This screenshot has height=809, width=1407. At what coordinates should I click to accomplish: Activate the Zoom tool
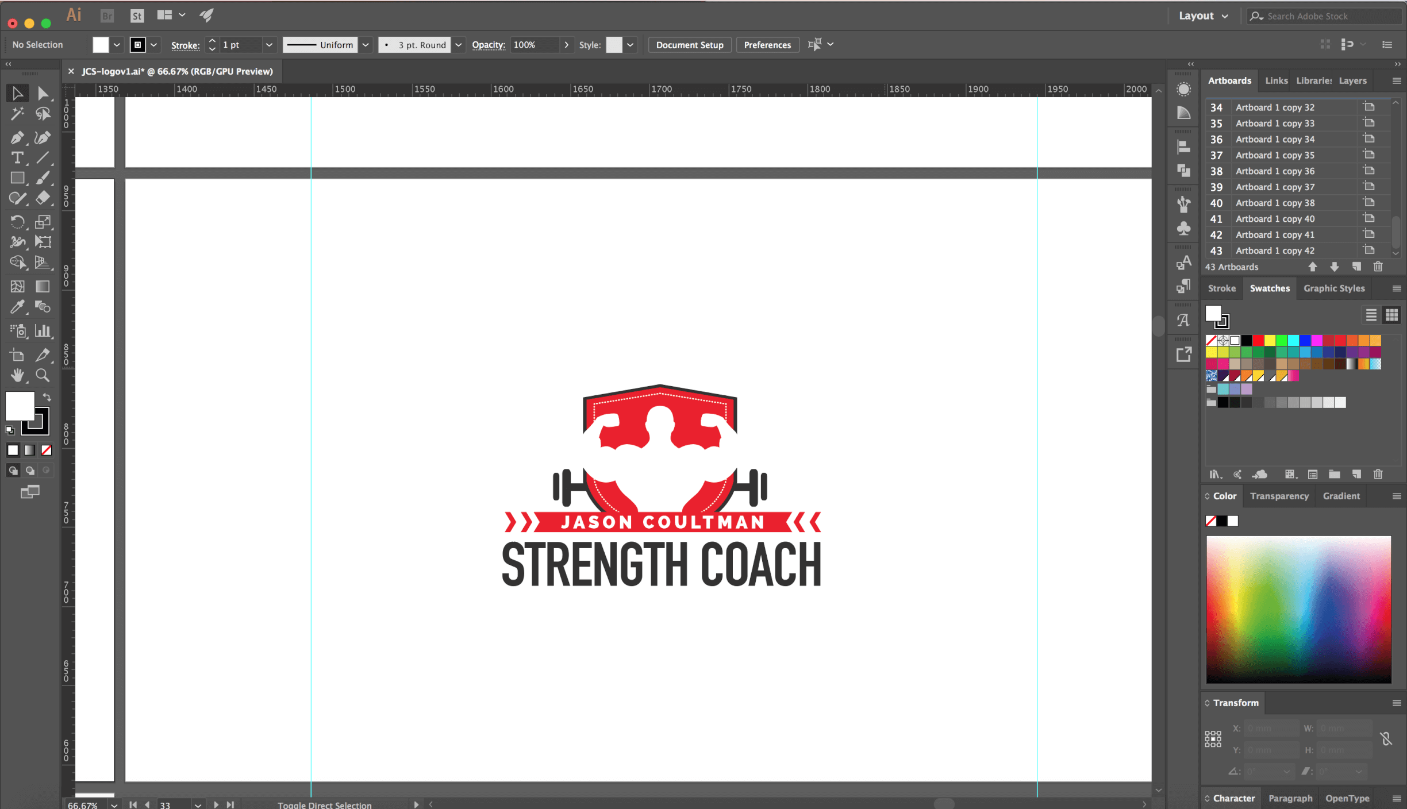pos(43,375)
